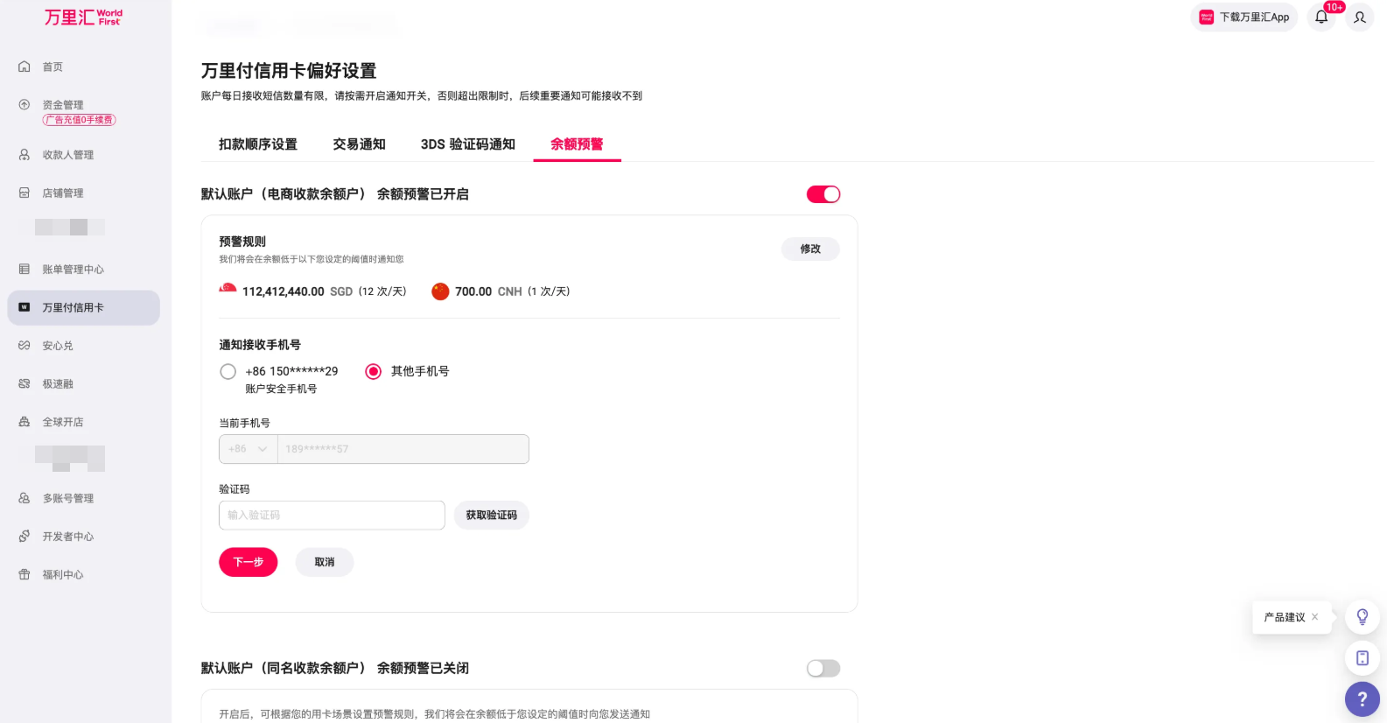Click the notification bell icon

tap(1321, 18)
